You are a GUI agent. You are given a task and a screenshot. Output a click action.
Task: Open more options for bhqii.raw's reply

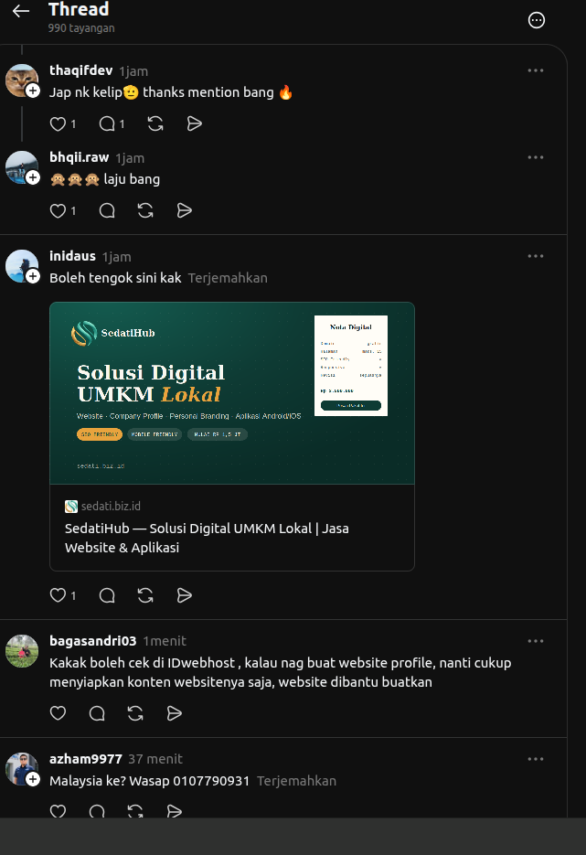[536, 157]
